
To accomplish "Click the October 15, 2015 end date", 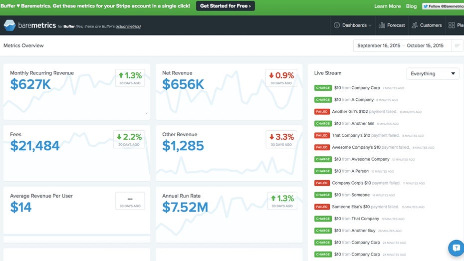I will point(425,45).
